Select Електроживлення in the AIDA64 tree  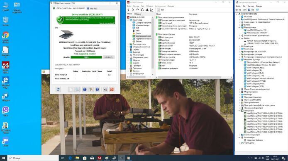pos(143,36)
